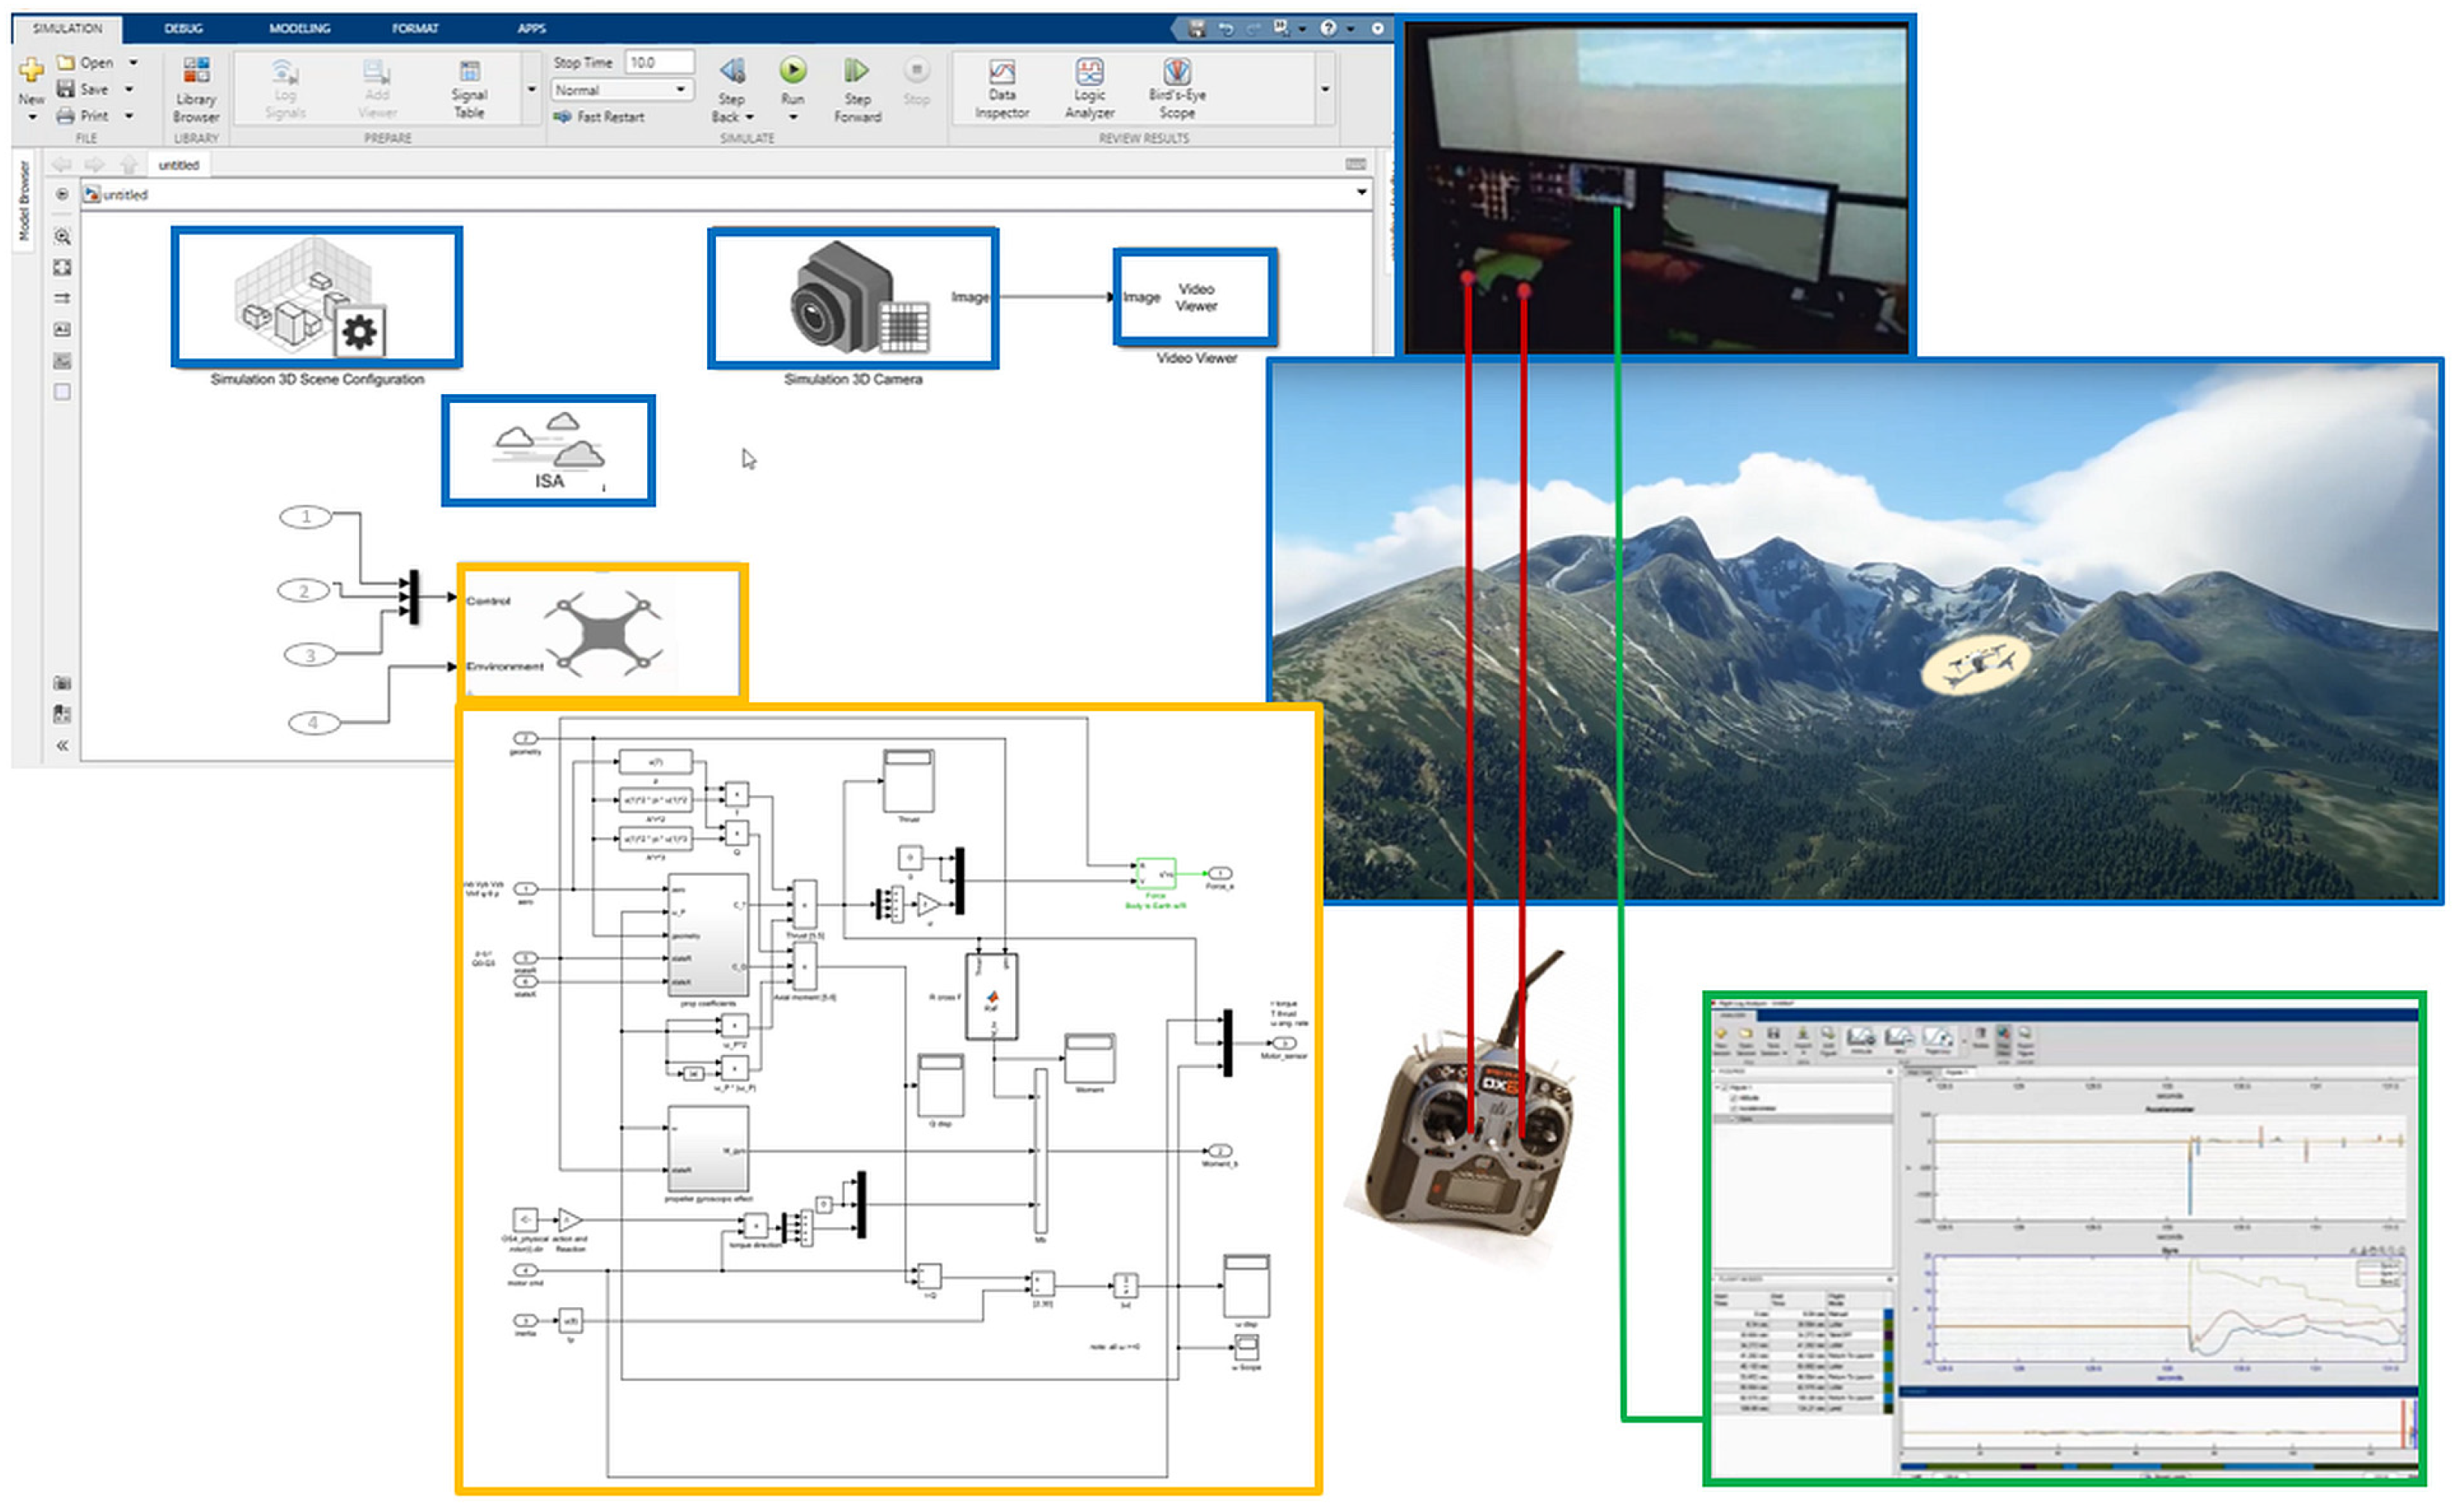Switch to the Modeling tab
Image resolution: width=2459 pixels, height=1512 pixels.
point(299,28)
